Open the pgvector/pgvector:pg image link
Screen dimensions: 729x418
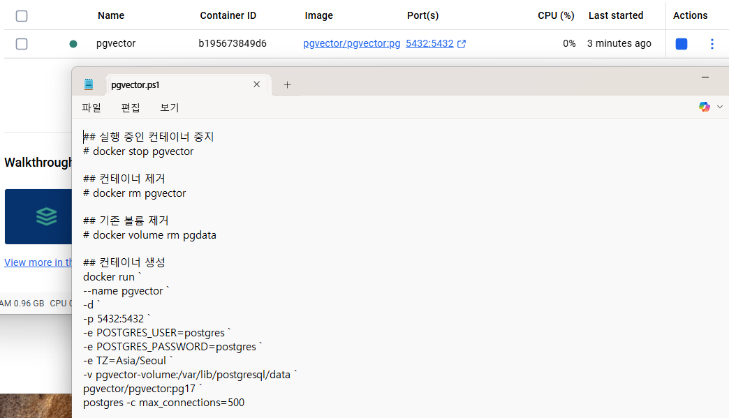[x=351, y=43]
